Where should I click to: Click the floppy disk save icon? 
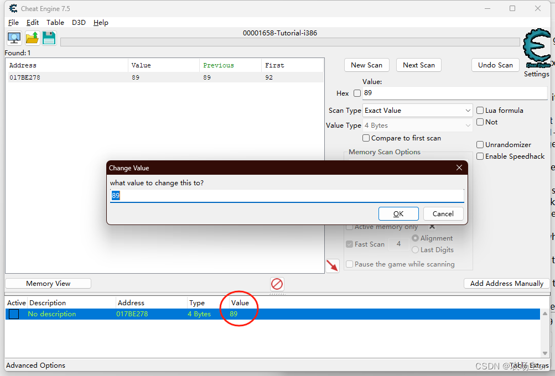[49, 38]
